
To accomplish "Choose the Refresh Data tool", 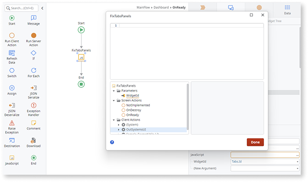I will point(12,57).
